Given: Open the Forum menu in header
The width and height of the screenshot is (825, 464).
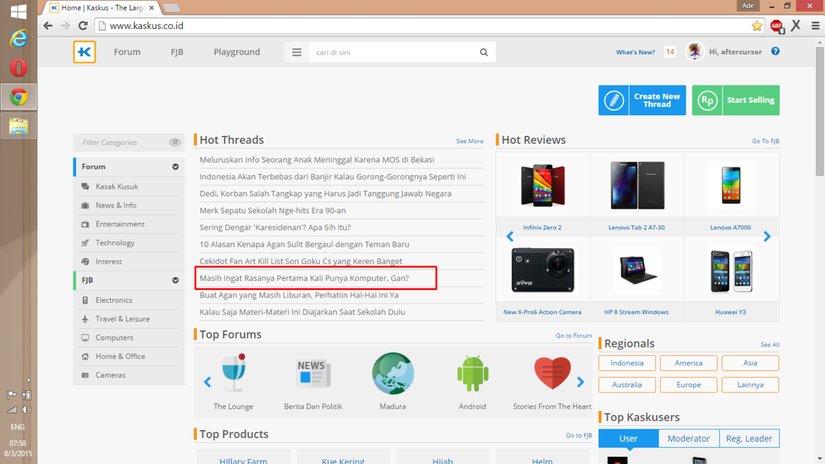Looking at the screenshot, I should (x=127, y=52).
